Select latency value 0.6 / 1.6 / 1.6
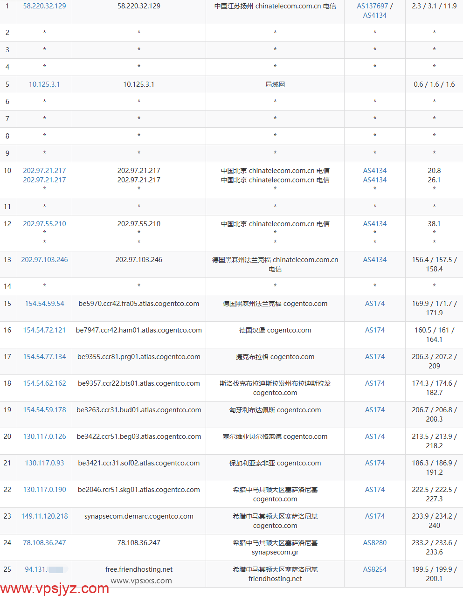 click(x=434, y=84)
